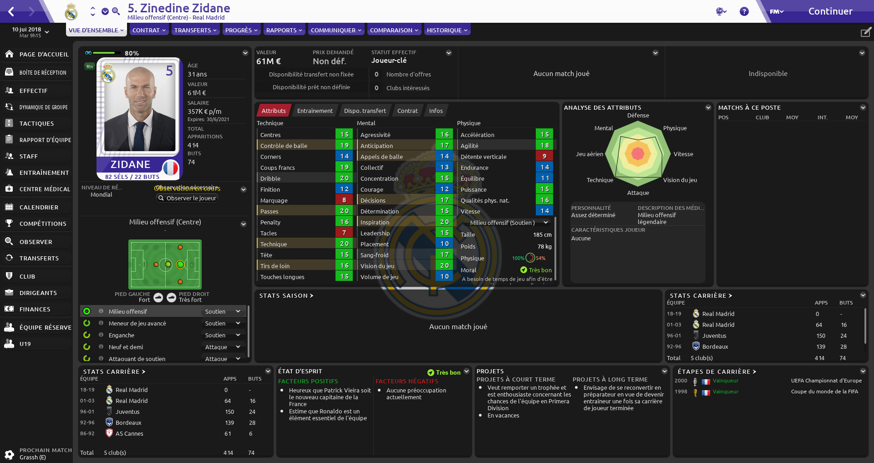Screen dimensions: 874x463
Task: Show info for Neuf et demi role
Action: [x=101, y=347]
